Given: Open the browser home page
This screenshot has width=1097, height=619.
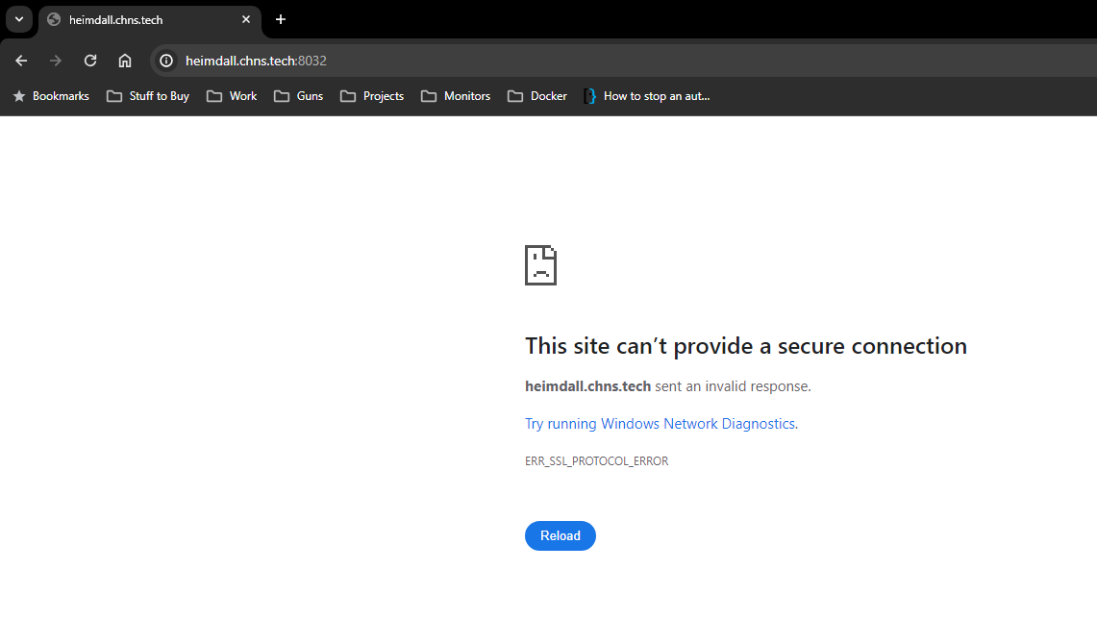Looking at the screenshot, I should [124, 60].
